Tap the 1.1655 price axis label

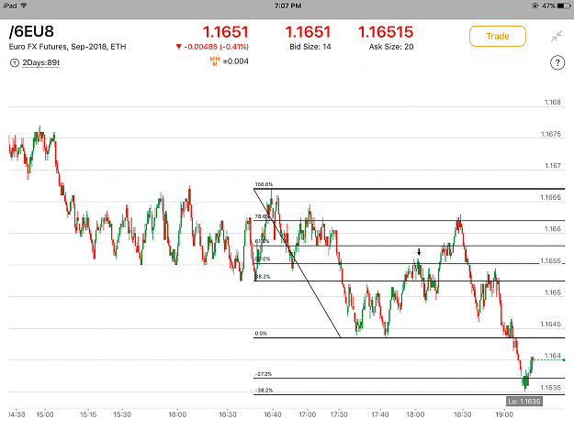coord(550,261)
